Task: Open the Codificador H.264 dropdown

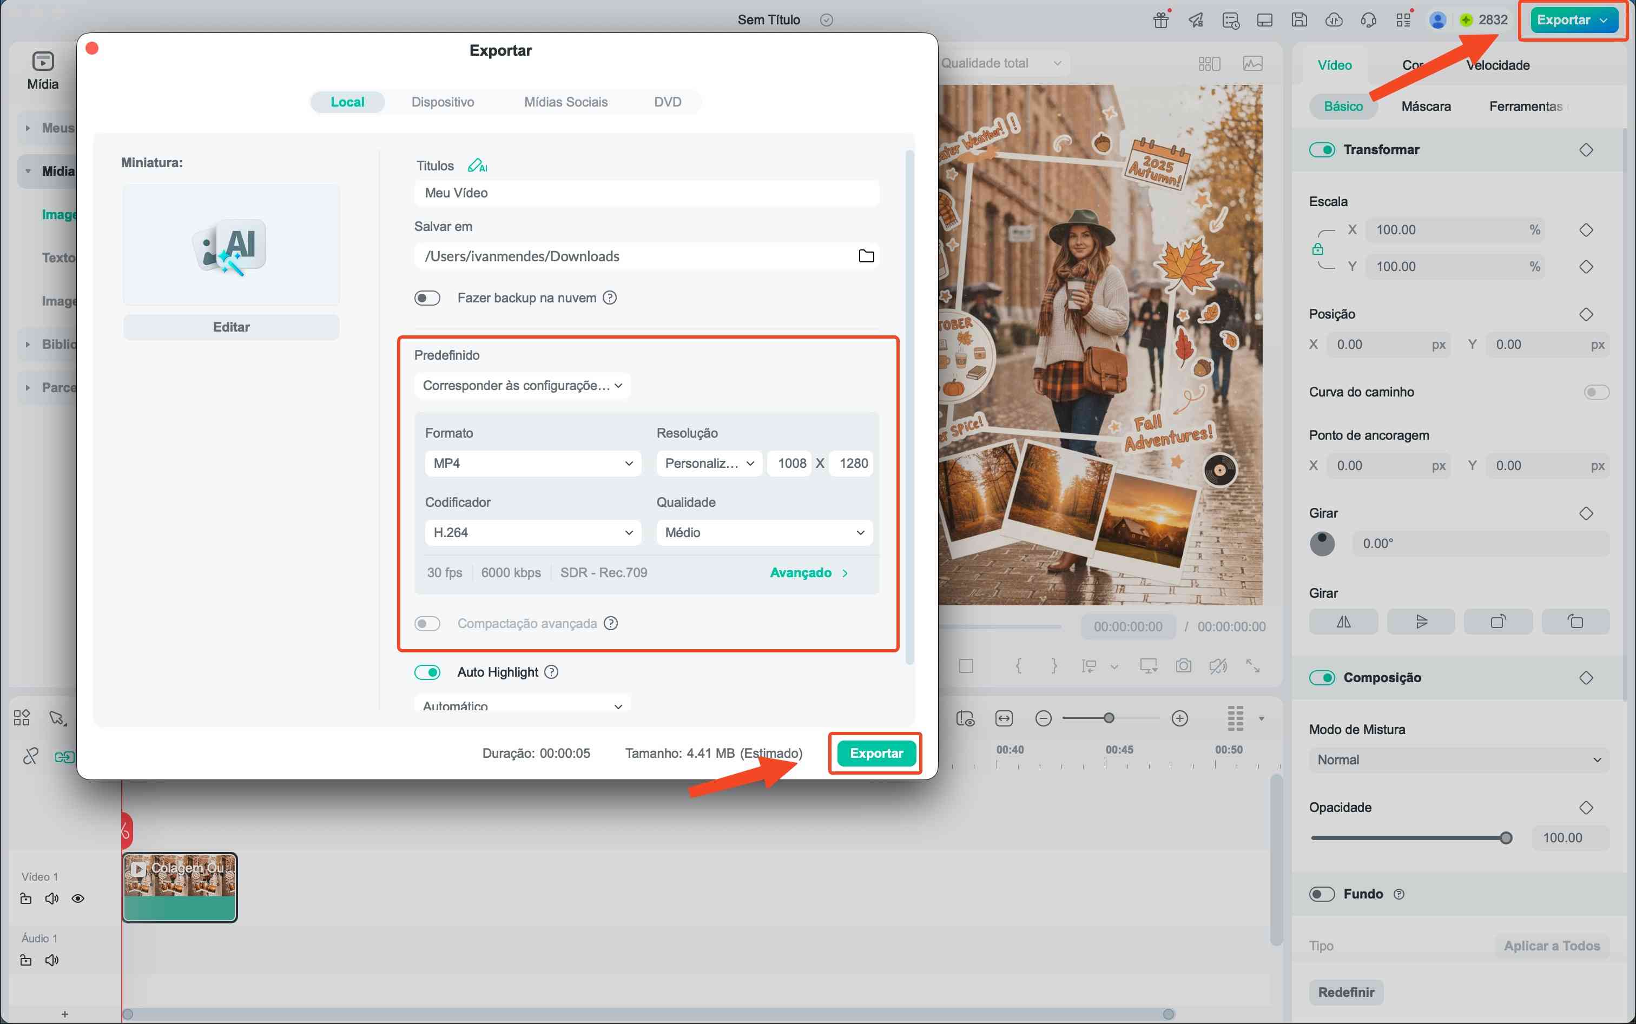Action: pos(532,532)
